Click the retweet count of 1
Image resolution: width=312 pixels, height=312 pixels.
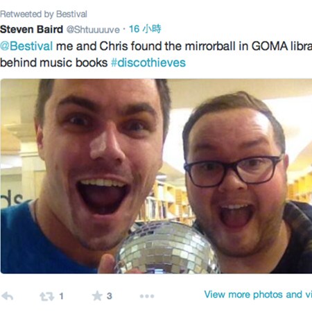pyautogui.click(x=61, y=296)
